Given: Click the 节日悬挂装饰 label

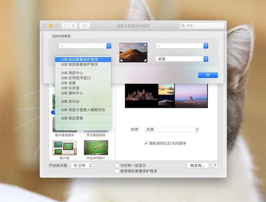Looking at the screenshot, I should click(96, 135).
